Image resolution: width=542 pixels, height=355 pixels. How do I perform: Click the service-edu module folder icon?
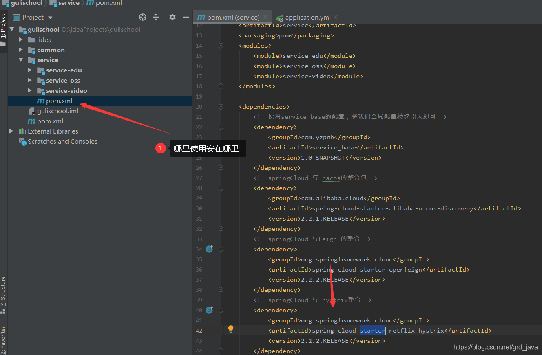coord(40,70)
